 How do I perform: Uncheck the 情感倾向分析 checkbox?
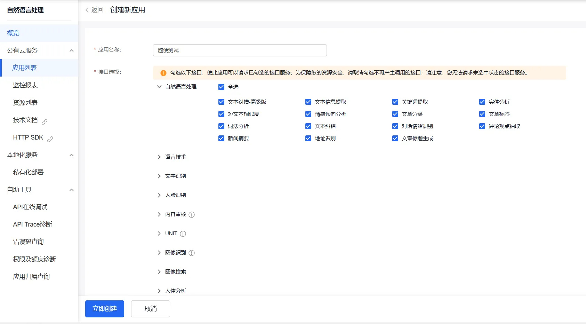308,114
